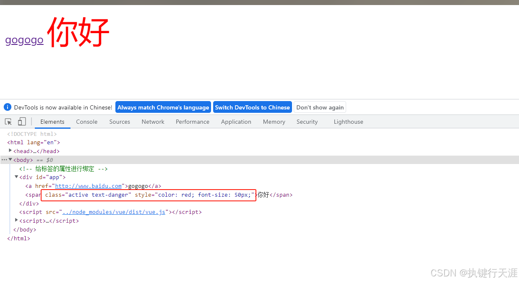The height and width of the screenshot is (281, 519).
Task: Expand the head element node
Action: click(10, 151)
